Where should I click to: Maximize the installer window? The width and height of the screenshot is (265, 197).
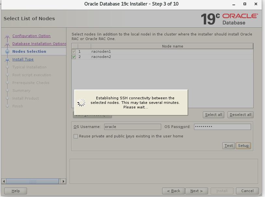click(245, 4)
